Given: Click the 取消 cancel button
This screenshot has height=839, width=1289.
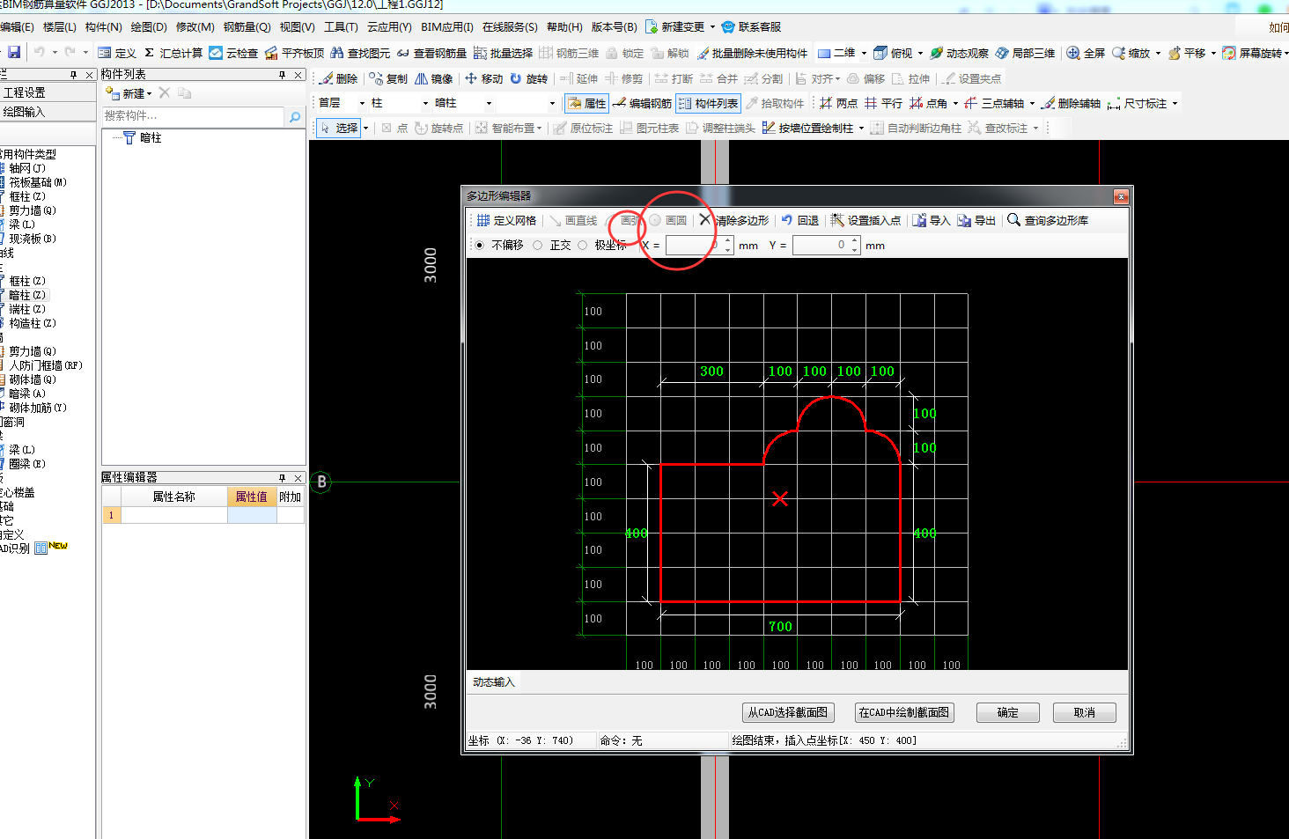Looking at the screenshot, I should [1085, 712].
